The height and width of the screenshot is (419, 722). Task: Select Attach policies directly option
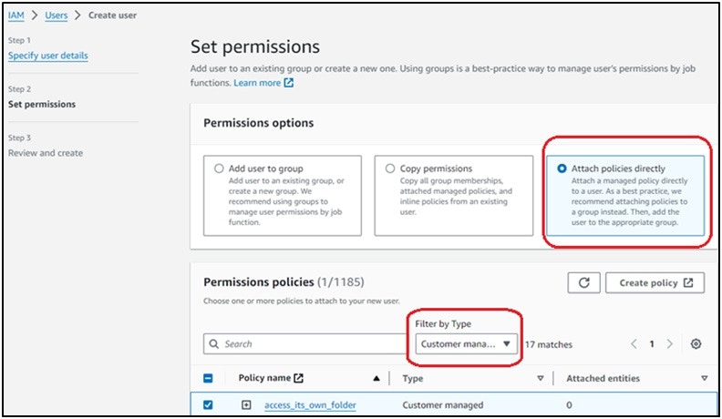coord(562,169)
